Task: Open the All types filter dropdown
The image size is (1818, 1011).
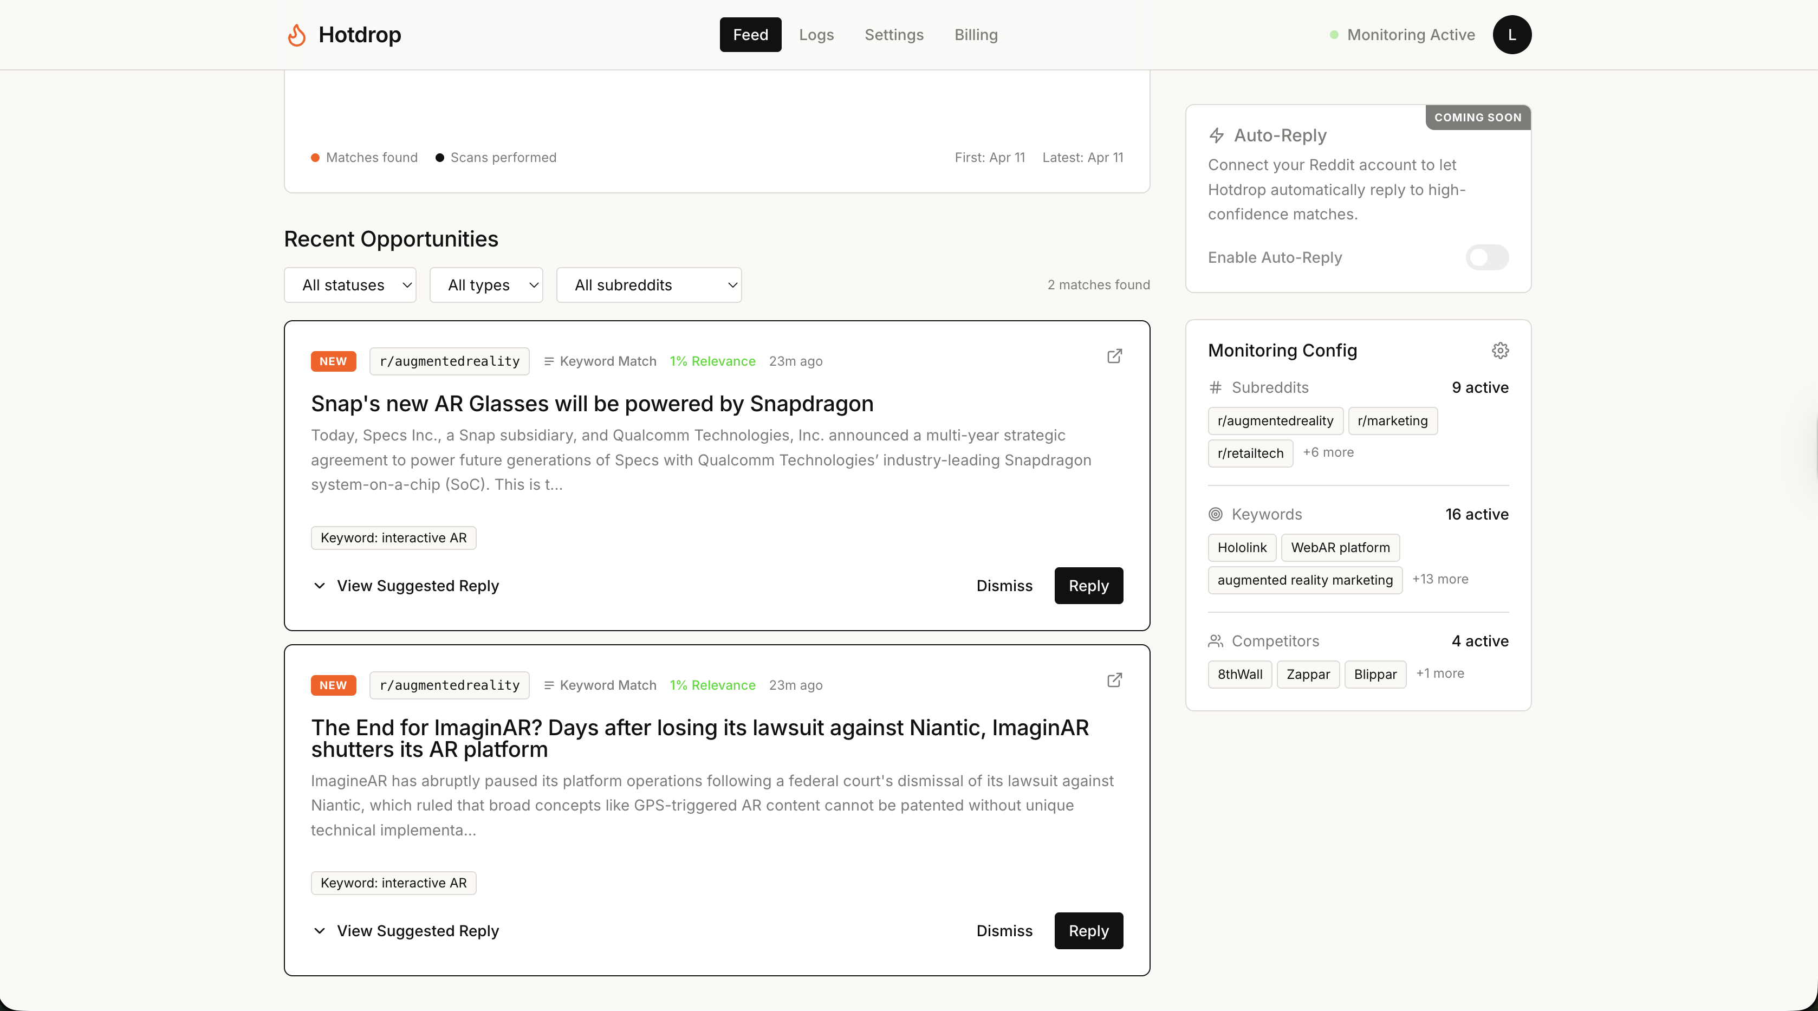Action: tap(485, 285)
